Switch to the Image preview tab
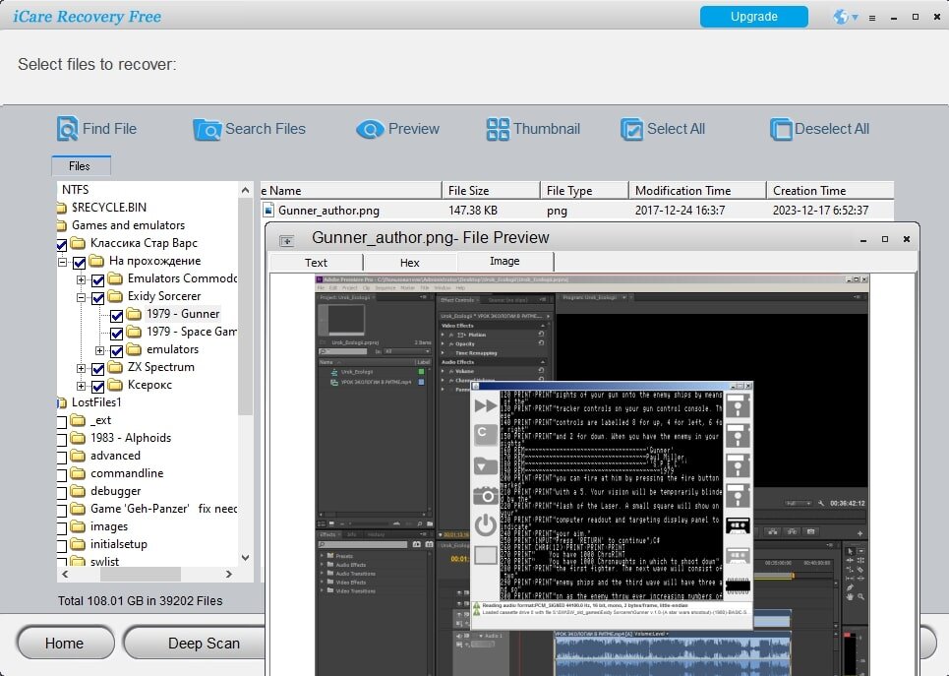Viewport: 949px width, 676px height. [x=504, y=261]
